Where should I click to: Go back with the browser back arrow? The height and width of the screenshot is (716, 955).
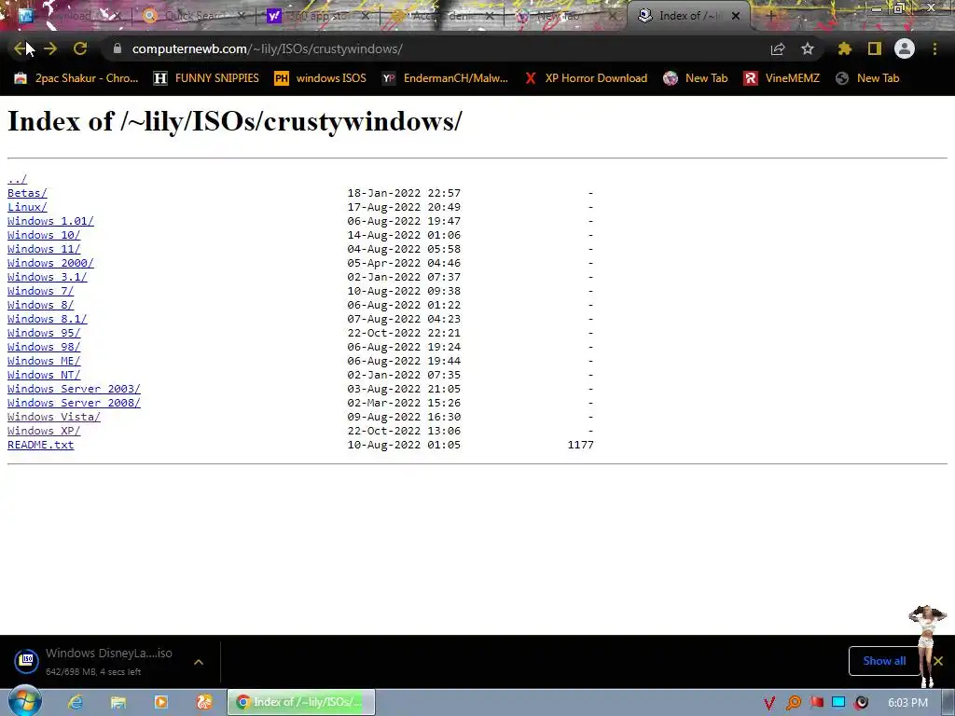[20, 48]
